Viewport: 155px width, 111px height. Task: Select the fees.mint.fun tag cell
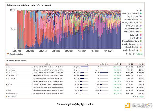[11, 70]
